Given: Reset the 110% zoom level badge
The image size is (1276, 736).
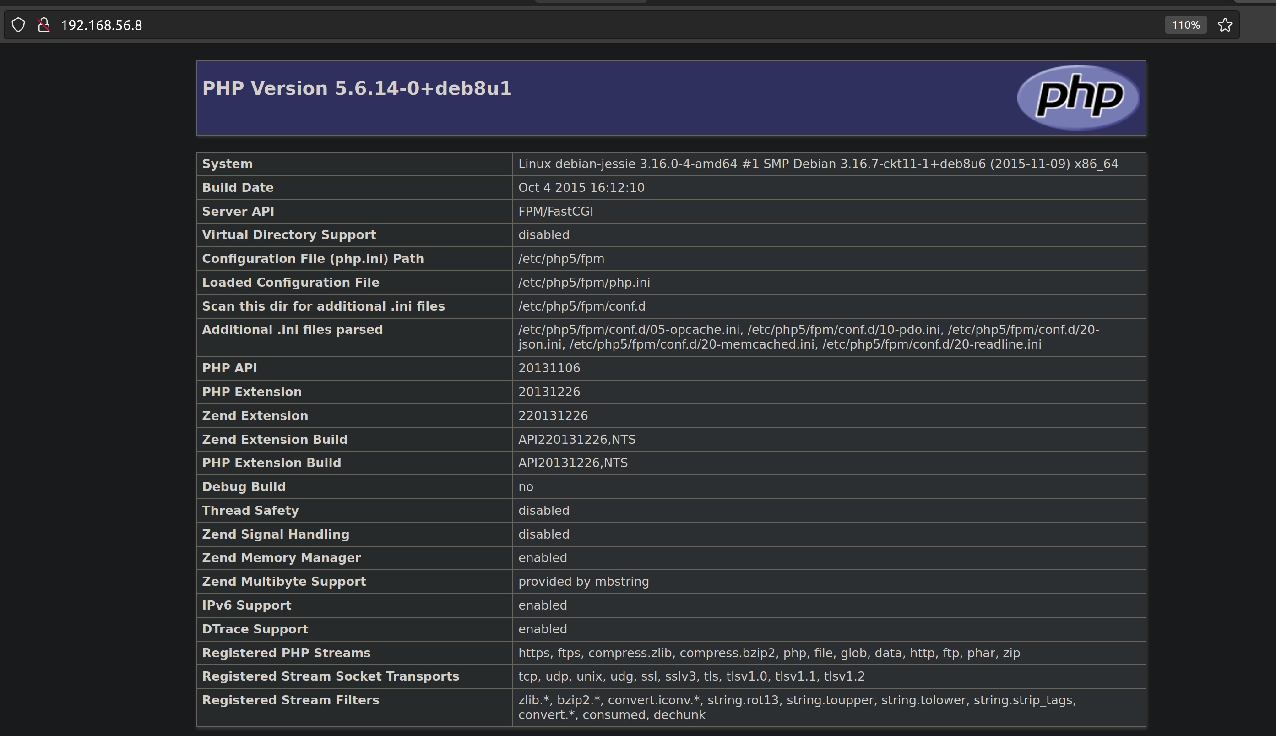Looking at the screenshot, I should tap(1185, 25).
